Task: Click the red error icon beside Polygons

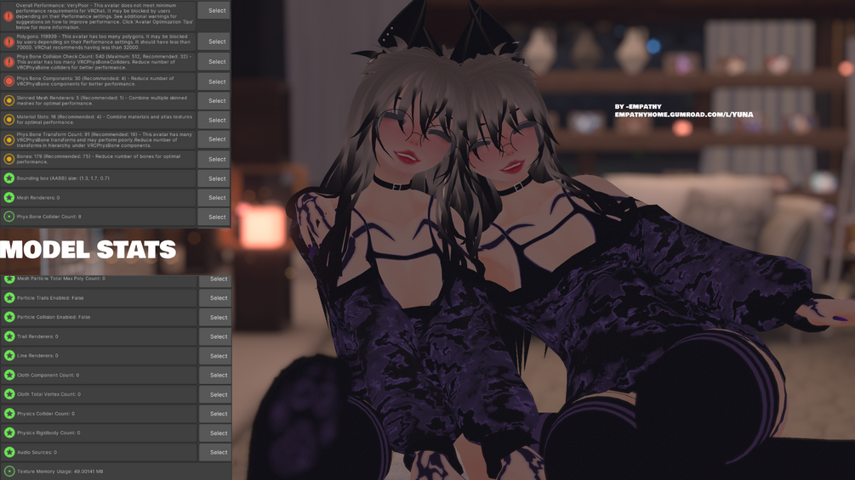Action: [9, 42]
